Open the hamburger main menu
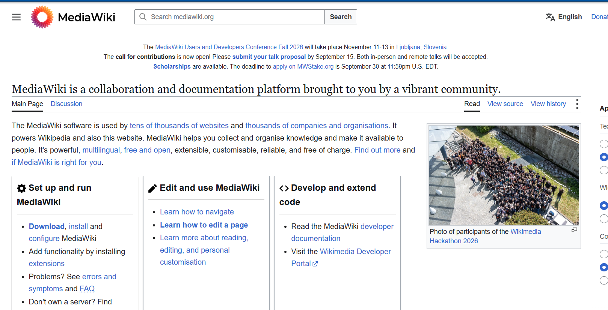 16,17
